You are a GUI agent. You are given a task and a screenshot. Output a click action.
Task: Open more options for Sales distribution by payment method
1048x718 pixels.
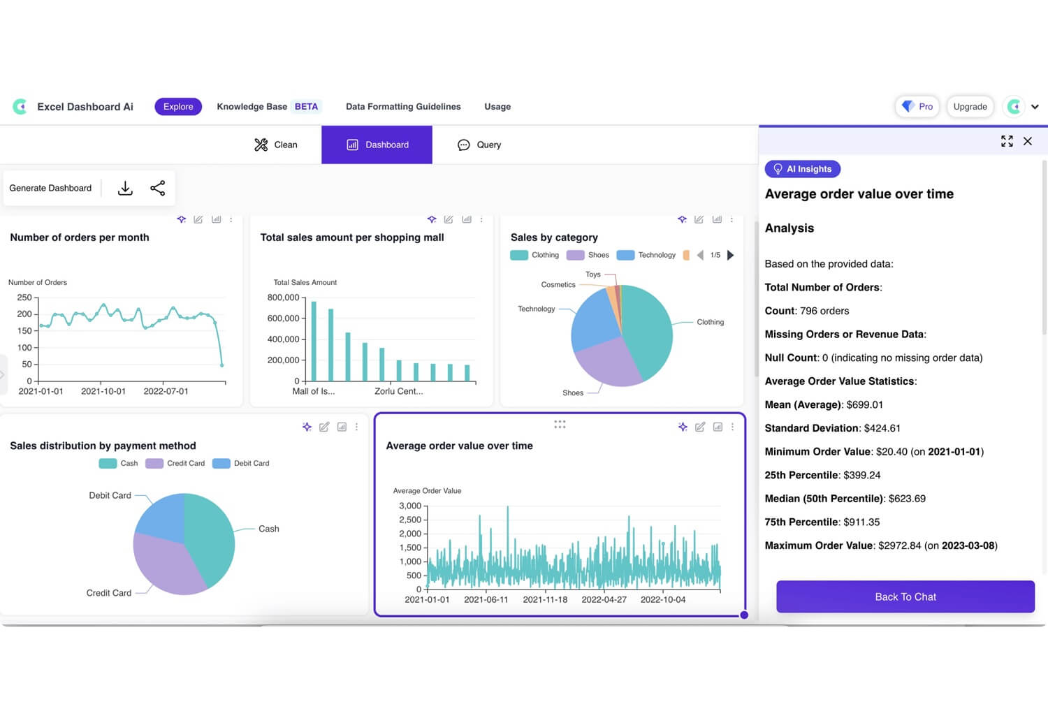click(356, 427)
